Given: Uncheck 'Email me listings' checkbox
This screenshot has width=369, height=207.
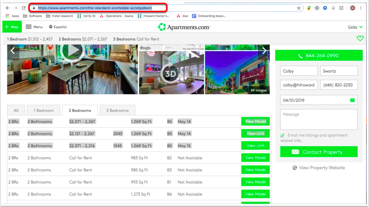Looking at the screenshot, I should point(282,135).
